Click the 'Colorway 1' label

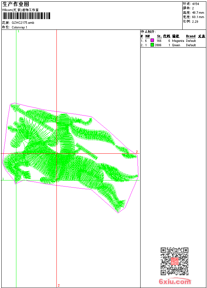[19, 27]
